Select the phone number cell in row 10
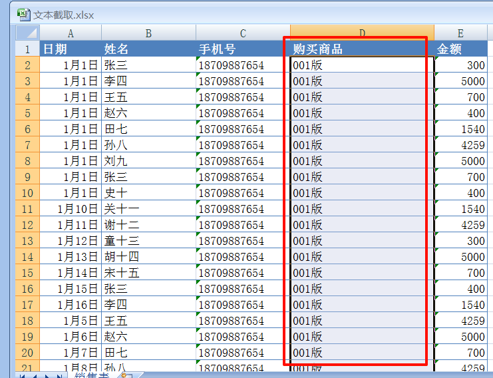Screen dimensions: 493x378 point(243,192)
